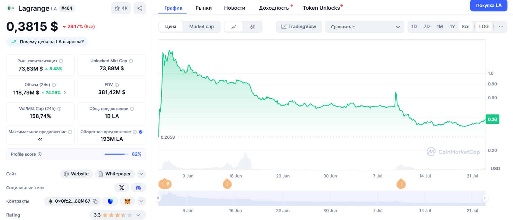The image size is (513, 220).
Task: Open the Token Unlocks tab
Action: pyautogui.click(x=321, y=8)
